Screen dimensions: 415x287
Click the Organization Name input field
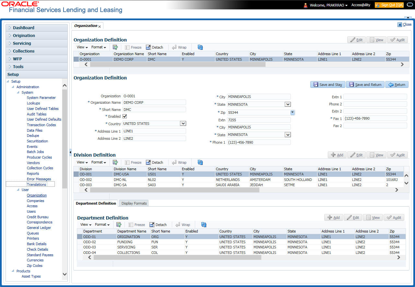154,102
